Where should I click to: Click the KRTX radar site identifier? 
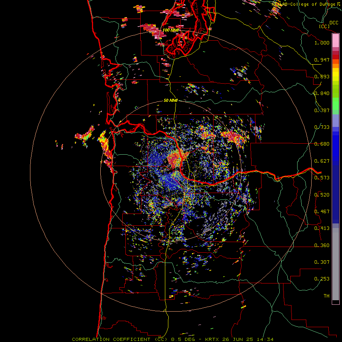pyautogui.click(x=213, y=339)
